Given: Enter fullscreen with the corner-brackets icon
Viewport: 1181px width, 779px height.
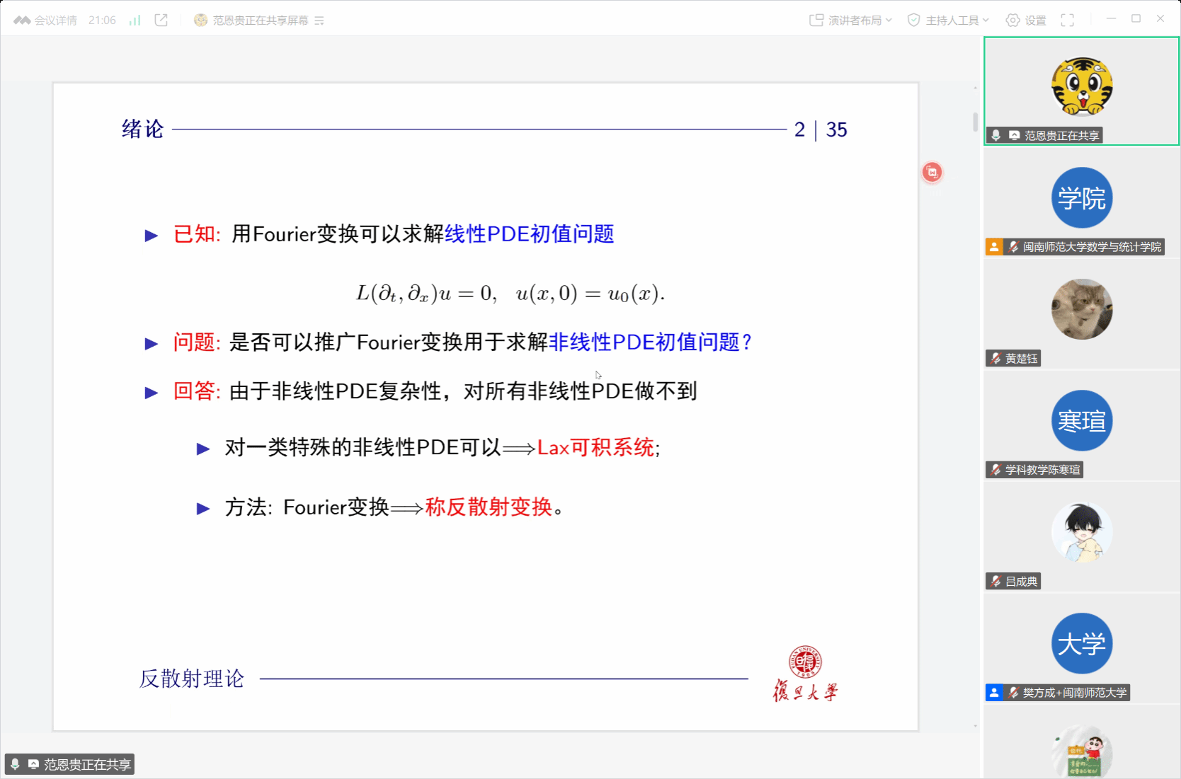Looking at the screenshot, I should pyautogui.click(x=1067, y=21).
